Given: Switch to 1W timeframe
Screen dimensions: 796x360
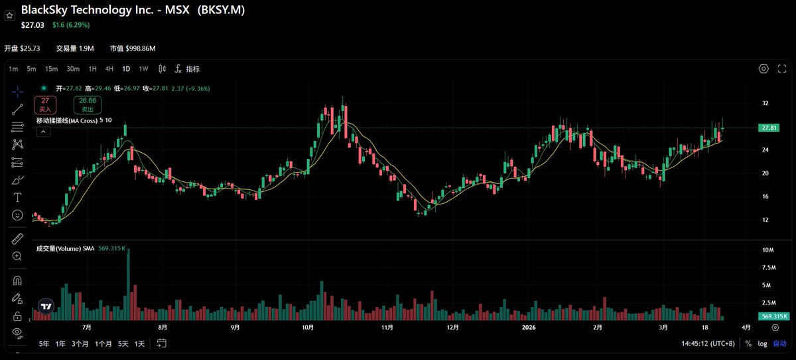Looking at the screenshot, I should (x=143, y=69).
